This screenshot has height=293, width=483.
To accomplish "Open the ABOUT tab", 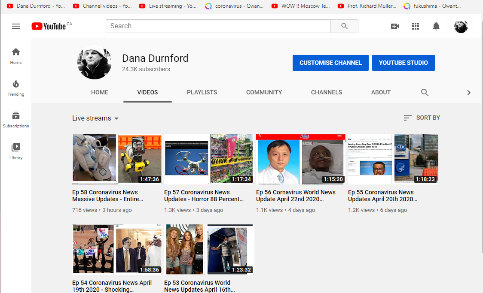I will click(381, 92).
